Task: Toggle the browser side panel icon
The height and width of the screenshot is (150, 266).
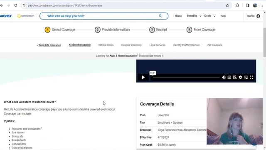Action: 248,5
